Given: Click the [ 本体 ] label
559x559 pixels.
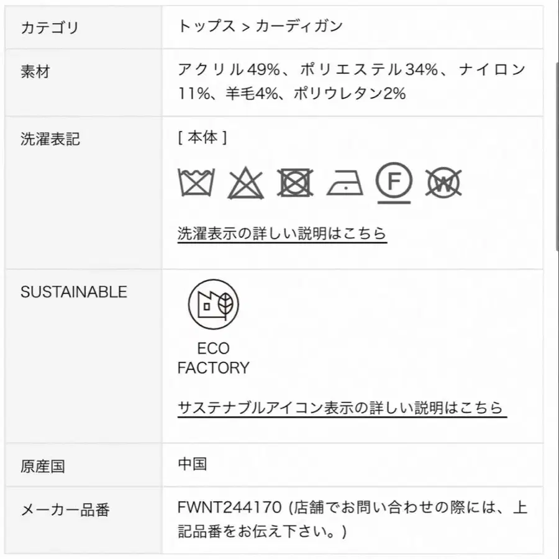Looking at the screenshot, I should point(202,138).
